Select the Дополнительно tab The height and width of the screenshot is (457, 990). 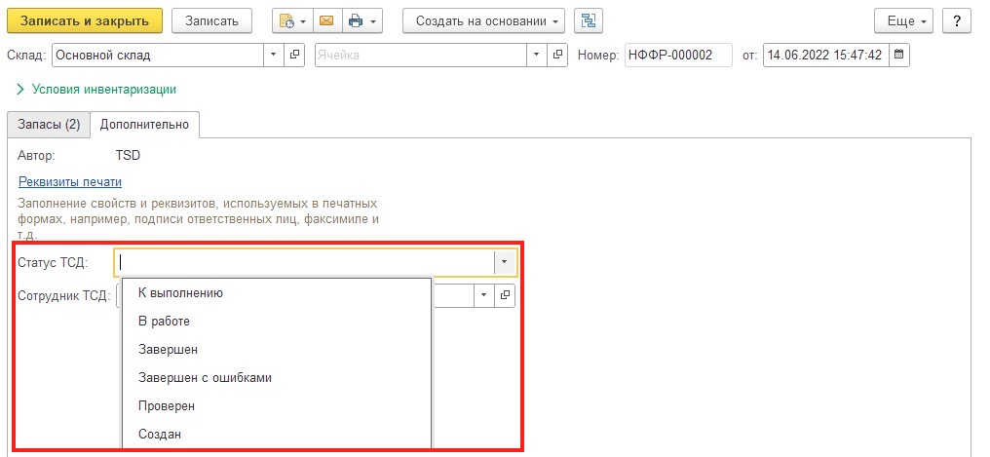(144, 125)
